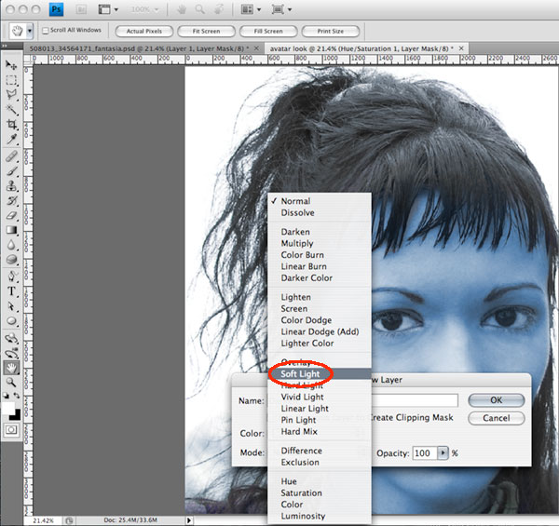559x526 pixels.
Task: Click the Opacity value field
Action: [x=424, y=452]
